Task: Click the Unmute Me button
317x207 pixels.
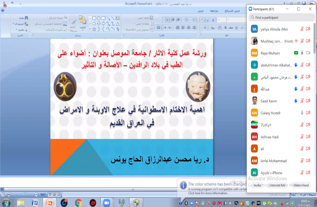Action: click(277, 185)
